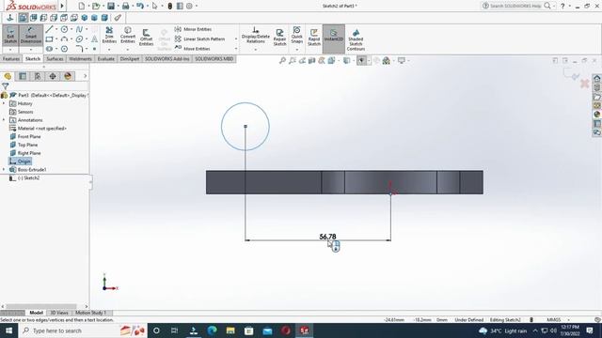Cancel sketch with red X icon
Viewport: 602px width, 338px height.
tap(585, 84)
